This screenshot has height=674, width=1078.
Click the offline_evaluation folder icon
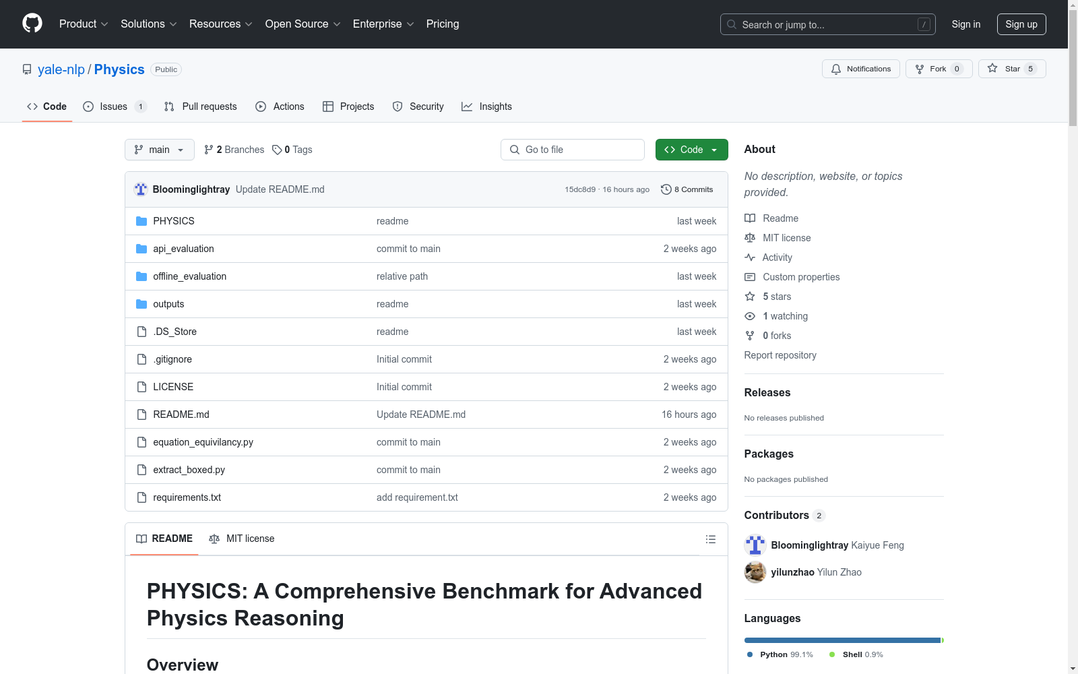coord(141,276)
